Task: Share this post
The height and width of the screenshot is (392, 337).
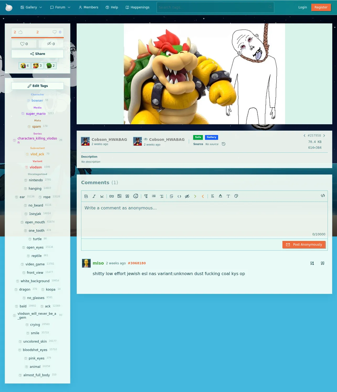Action: [38, 54]
